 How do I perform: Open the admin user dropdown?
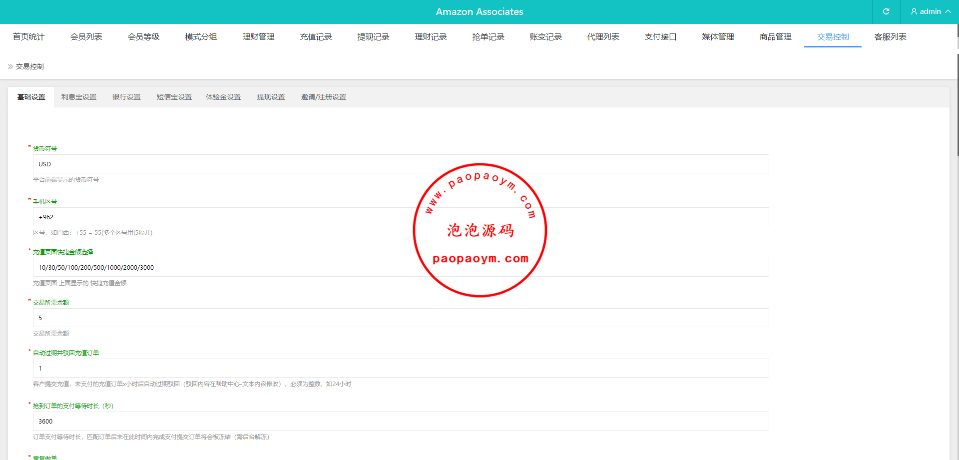[x=930, y=11]
